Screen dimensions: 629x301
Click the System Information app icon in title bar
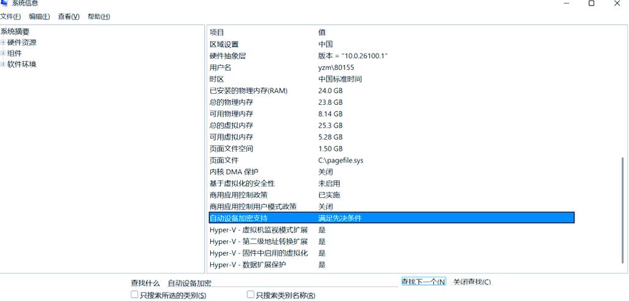click(4, 2)
